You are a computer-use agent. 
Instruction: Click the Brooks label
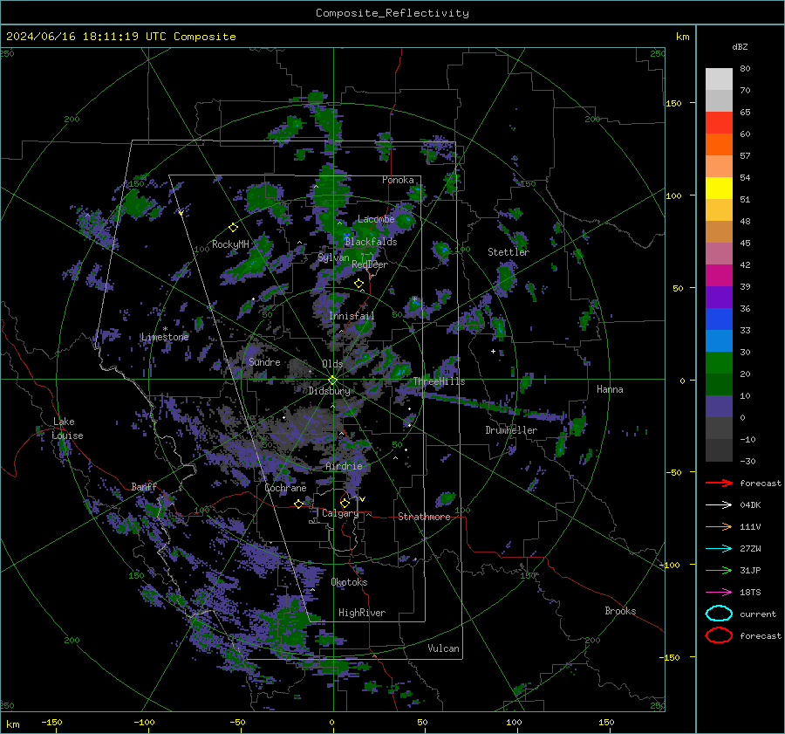620,611
